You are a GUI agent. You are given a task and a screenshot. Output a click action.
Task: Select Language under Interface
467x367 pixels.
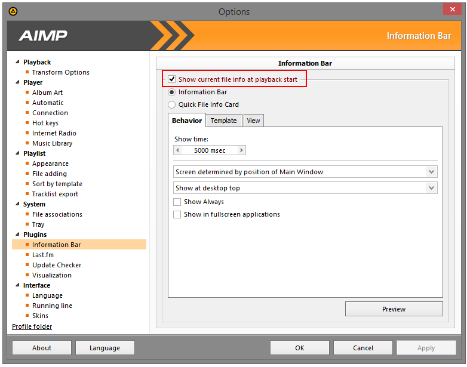47,295
